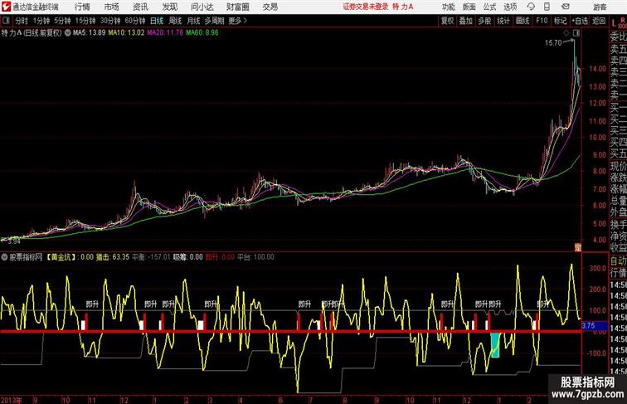This screenshot has height=404, width=627.
Task: Click the 统计 statistics button
Action: 503,21
